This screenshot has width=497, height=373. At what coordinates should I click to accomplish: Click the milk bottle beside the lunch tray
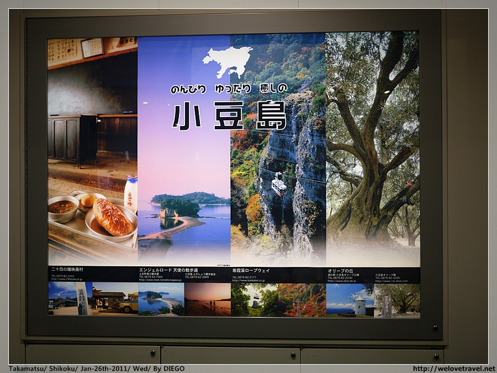[130, 193]
